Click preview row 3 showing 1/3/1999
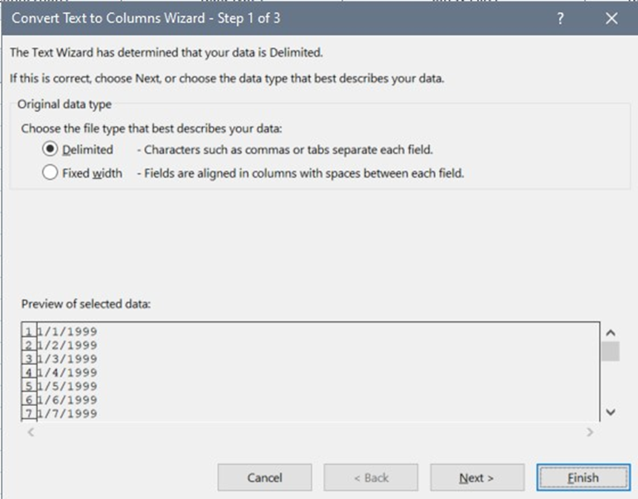Screen dimensions: 638x499 (66, 359)
